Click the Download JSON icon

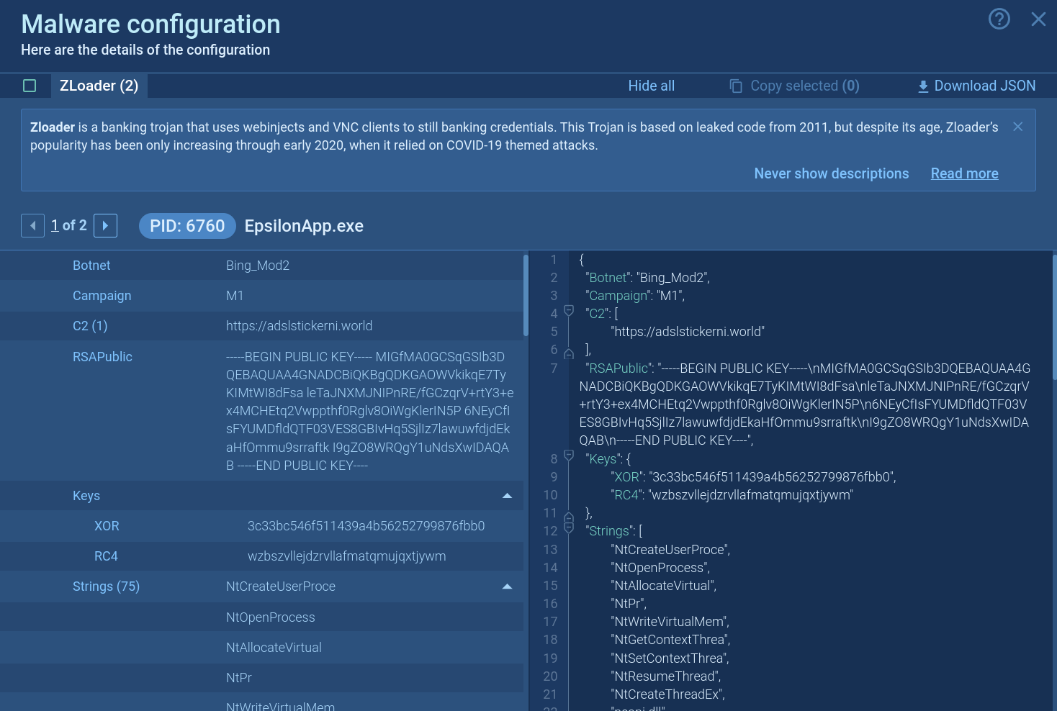923,86
